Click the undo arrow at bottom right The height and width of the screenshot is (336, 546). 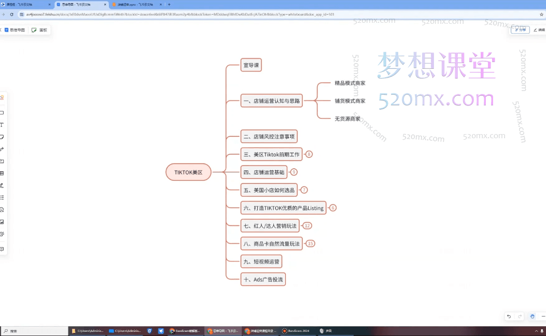pos(509,316)
